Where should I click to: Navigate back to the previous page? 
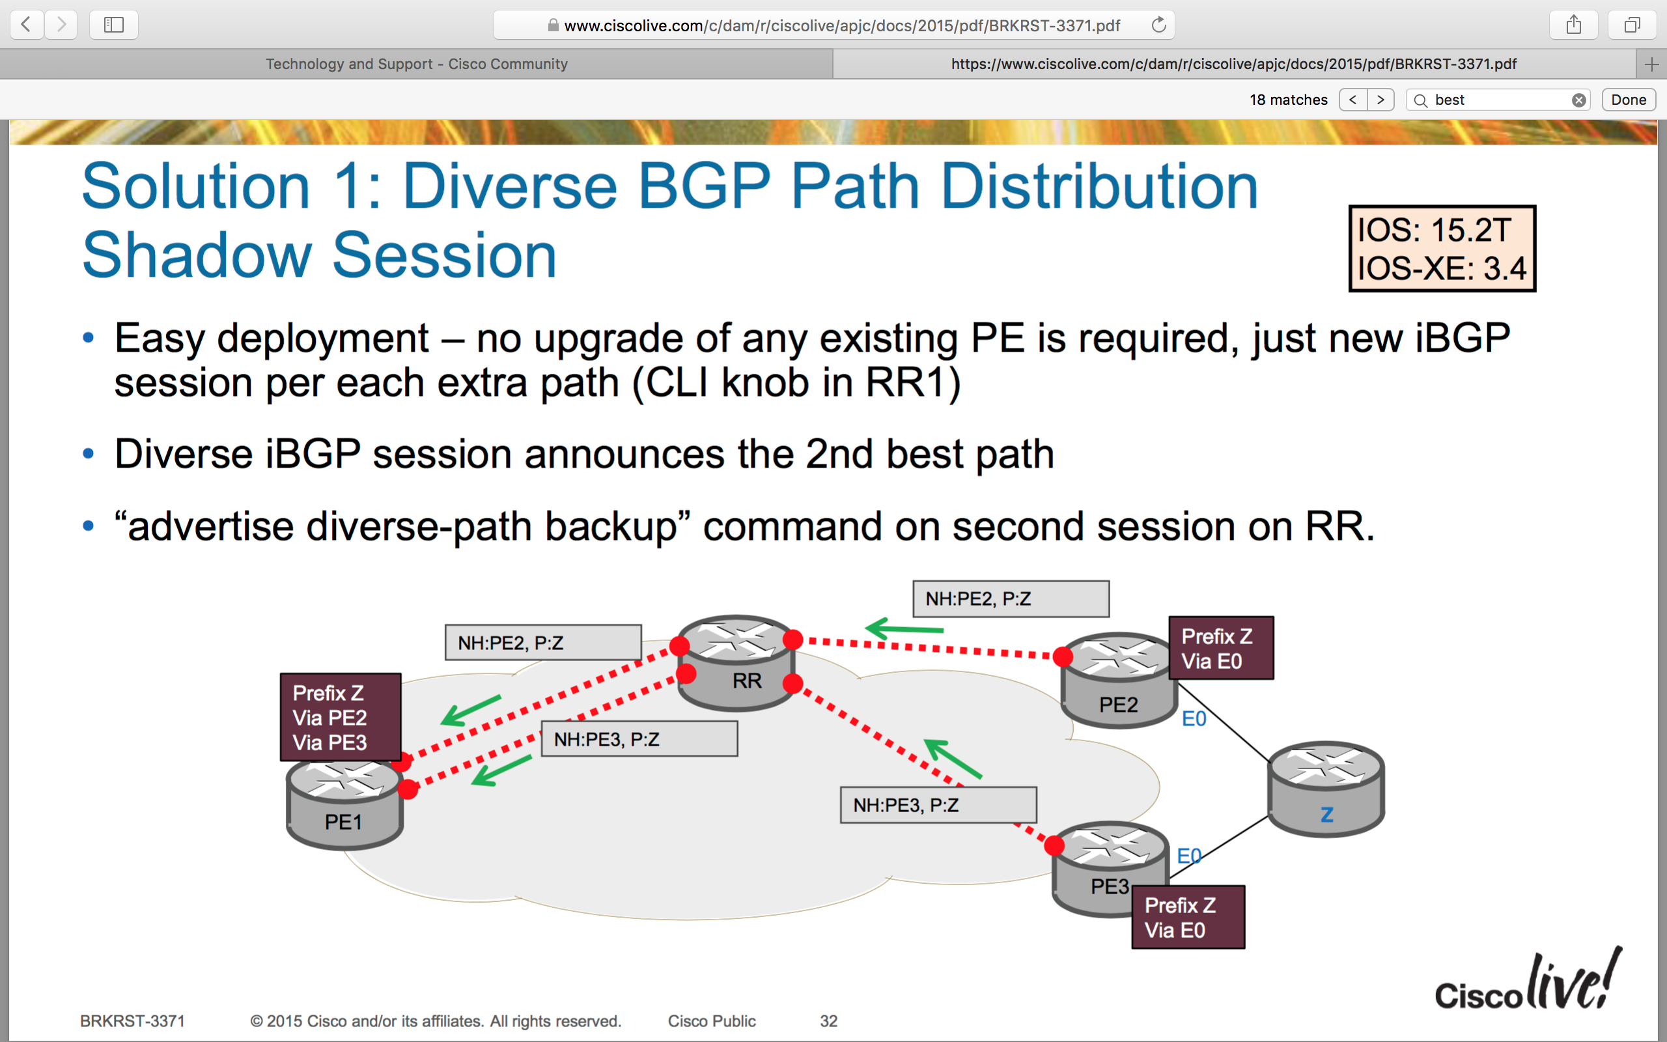tap(25, 25)
